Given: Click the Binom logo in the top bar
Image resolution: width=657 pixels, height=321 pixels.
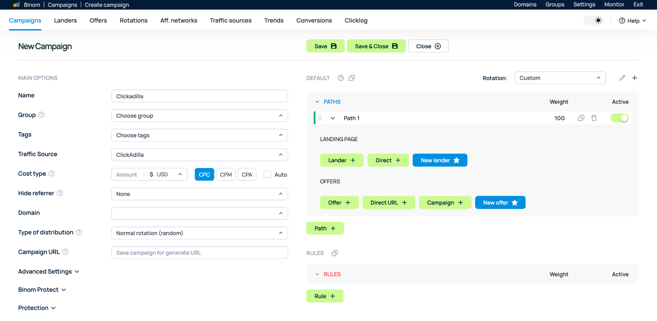Looking at the screenshot, I should pyautogui.click(x=16, y=4).
